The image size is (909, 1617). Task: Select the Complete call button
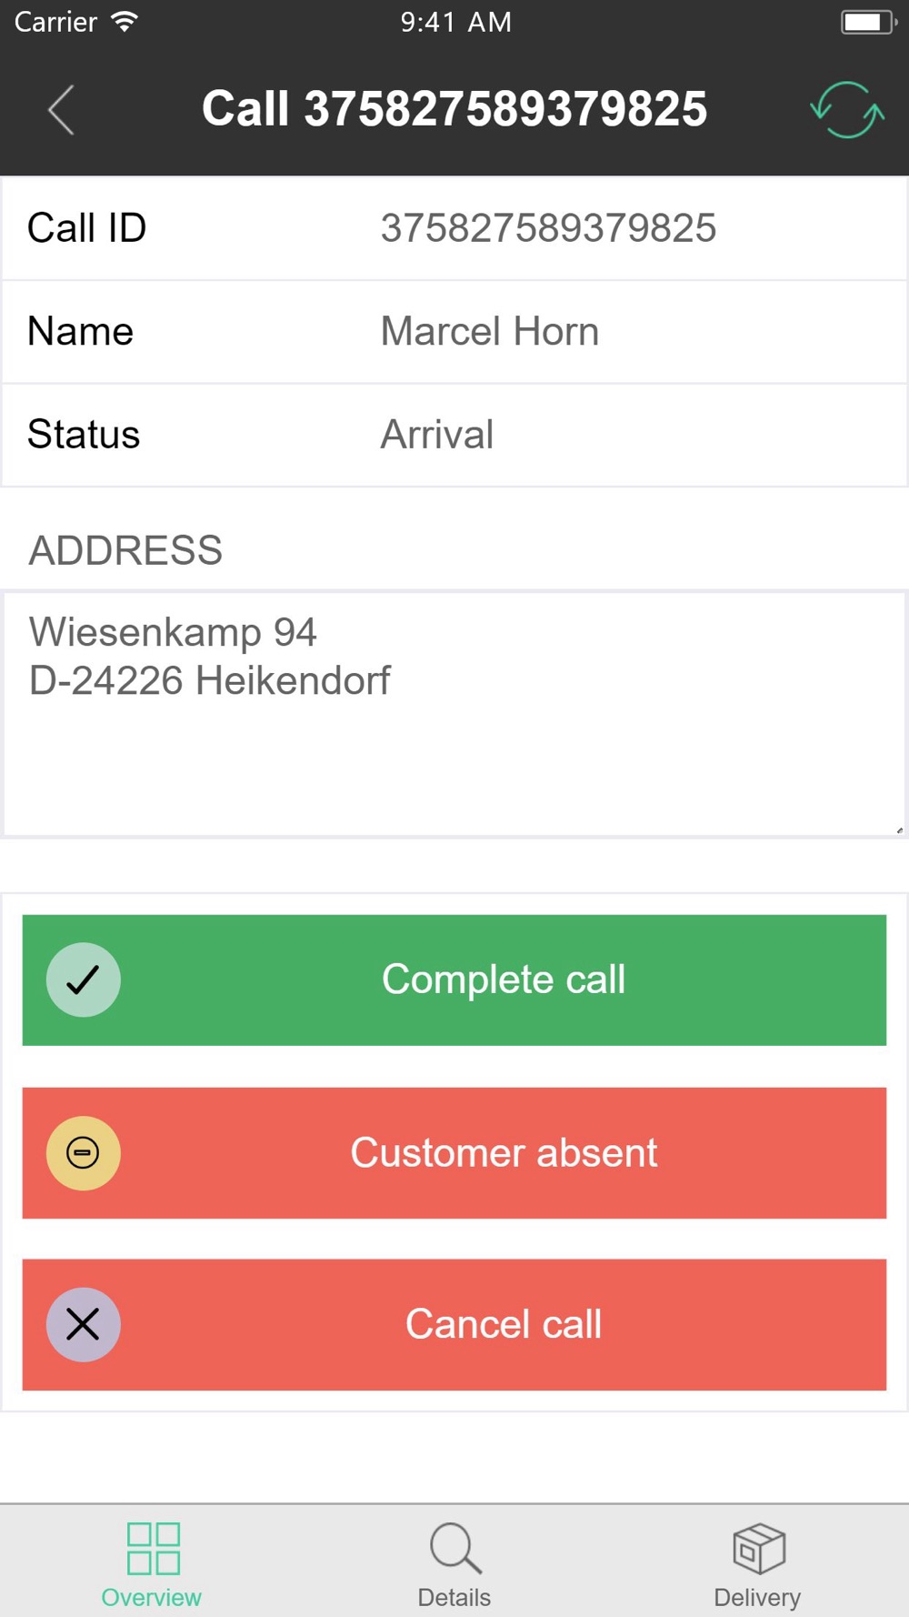pos(454,980)
